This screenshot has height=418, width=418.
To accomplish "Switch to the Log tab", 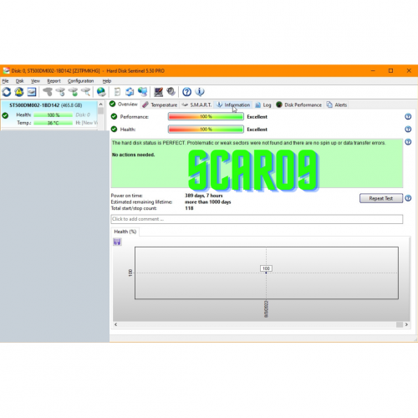I will tap(263, 104).
